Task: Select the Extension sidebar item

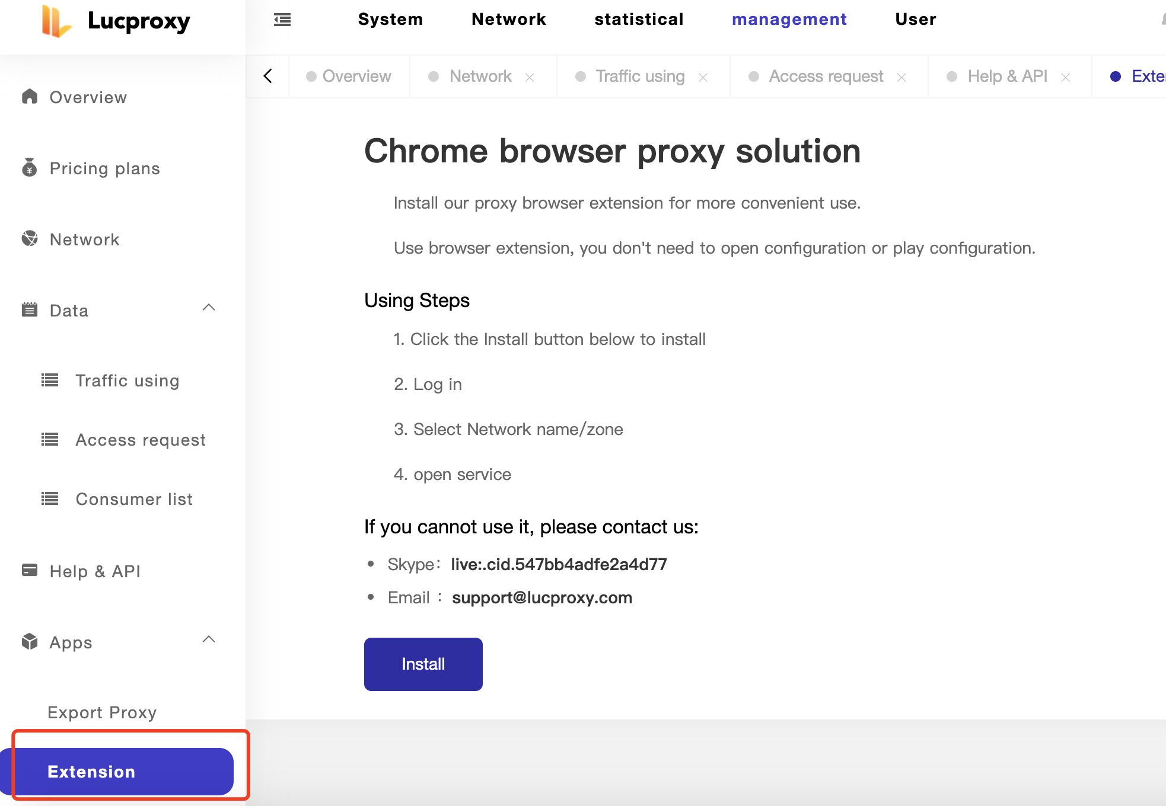Action: [x=117, y=772]
